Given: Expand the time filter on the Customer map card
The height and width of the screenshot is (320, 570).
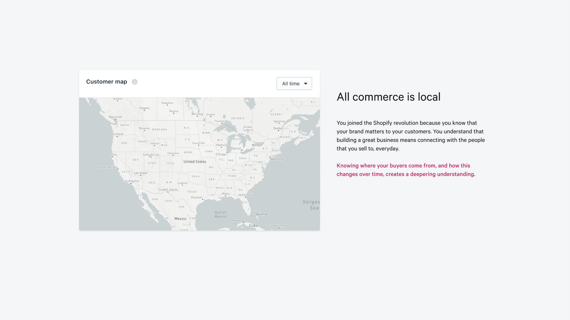Looking at the screenshot, I should tap(294, 84).
